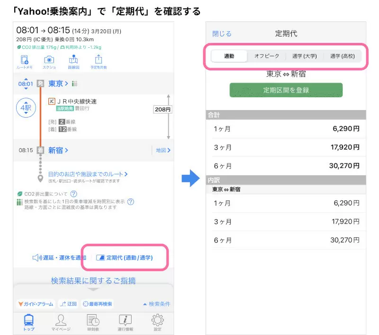Expand the 4駅 intermediate stops circle

[x=26, y=108]
